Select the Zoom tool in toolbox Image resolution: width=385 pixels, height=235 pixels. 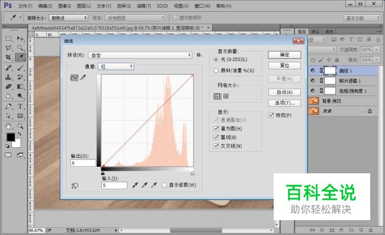[x=20, y=126]
